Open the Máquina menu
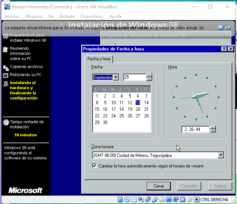Image resolution: width=237 pixels, height=204 pixels. 34,16
